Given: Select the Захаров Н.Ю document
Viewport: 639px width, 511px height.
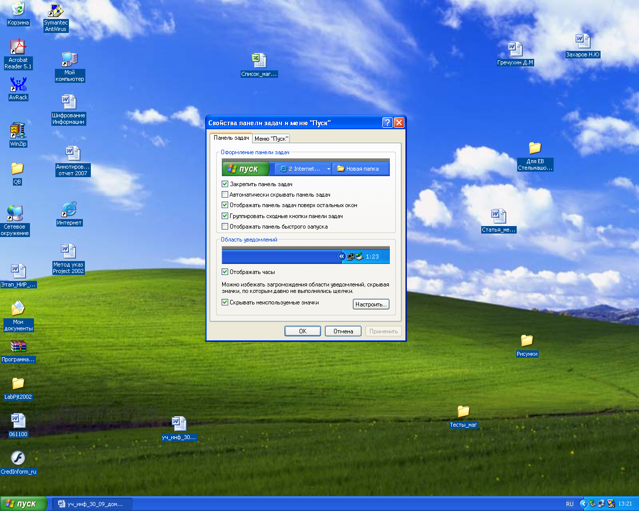Looking at the screenshot, I should click(x=583, y=46).
